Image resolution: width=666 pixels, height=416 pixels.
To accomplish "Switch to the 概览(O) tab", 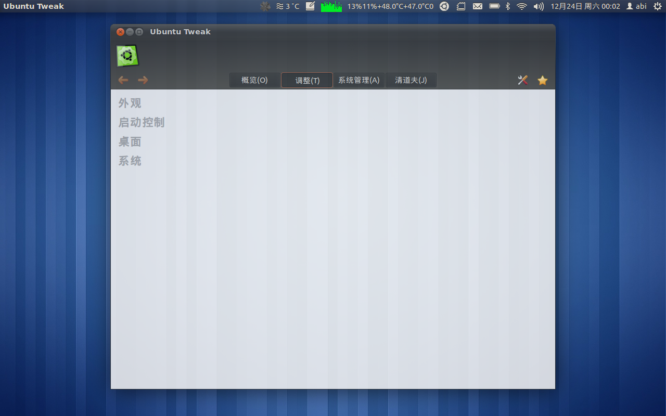I will [x=254, y=80].
